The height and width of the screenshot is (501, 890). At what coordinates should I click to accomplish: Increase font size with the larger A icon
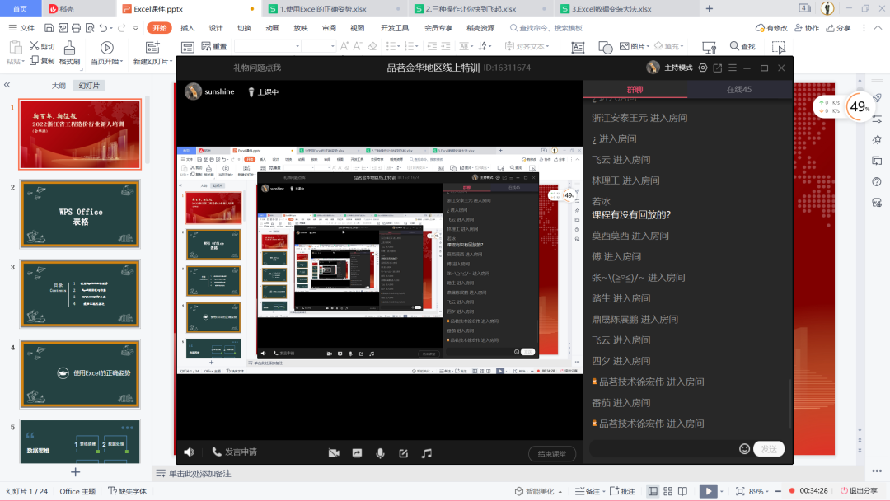tap(344, 46)
